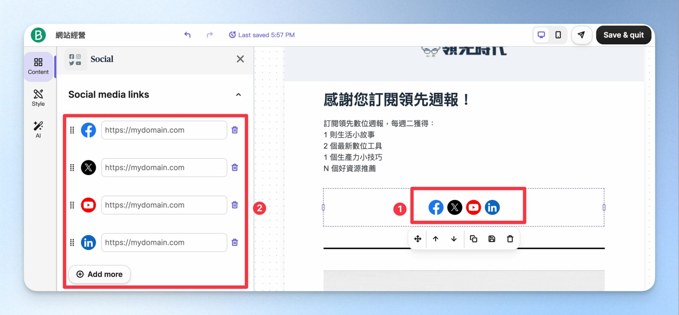Viewport: 679px width, 315px height.
Task: Select X icon in email preview
Action: [x=455, y=207]
